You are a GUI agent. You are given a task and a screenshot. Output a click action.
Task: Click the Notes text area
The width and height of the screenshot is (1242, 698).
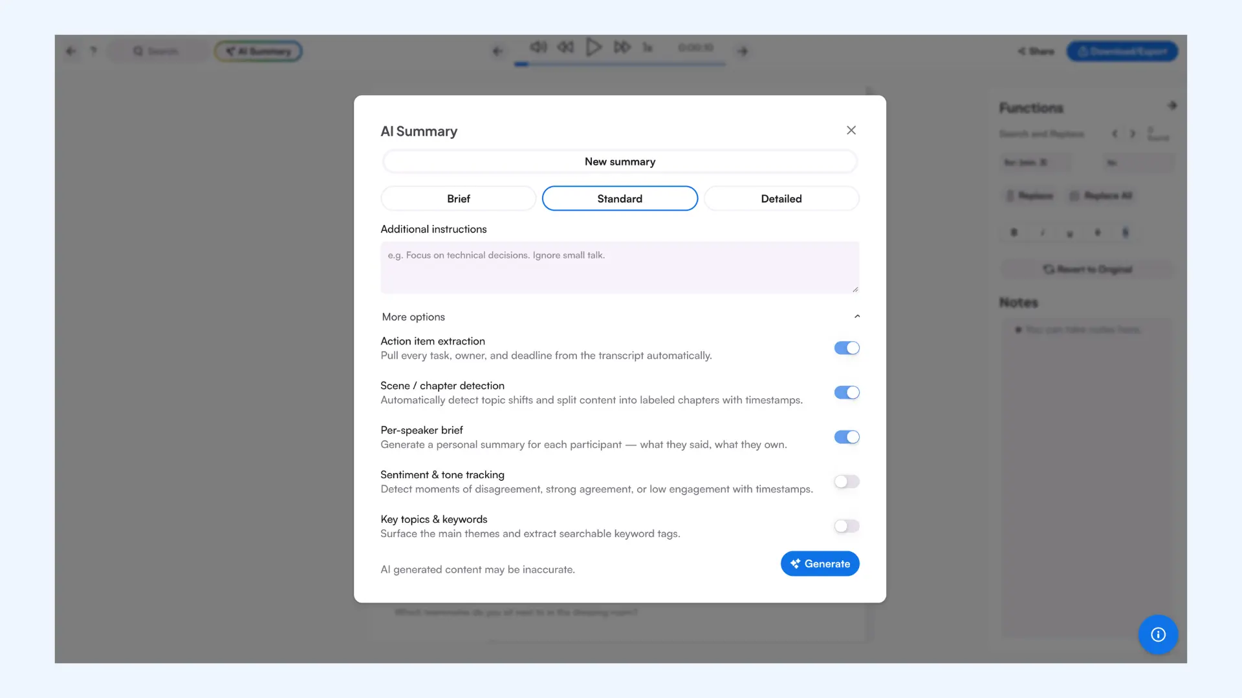1087,478
